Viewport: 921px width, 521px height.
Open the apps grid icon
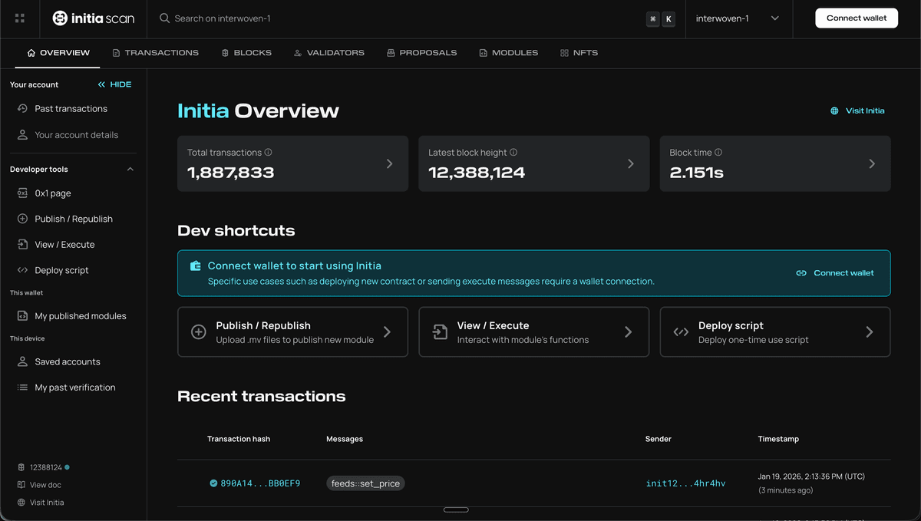coord(20,18)
